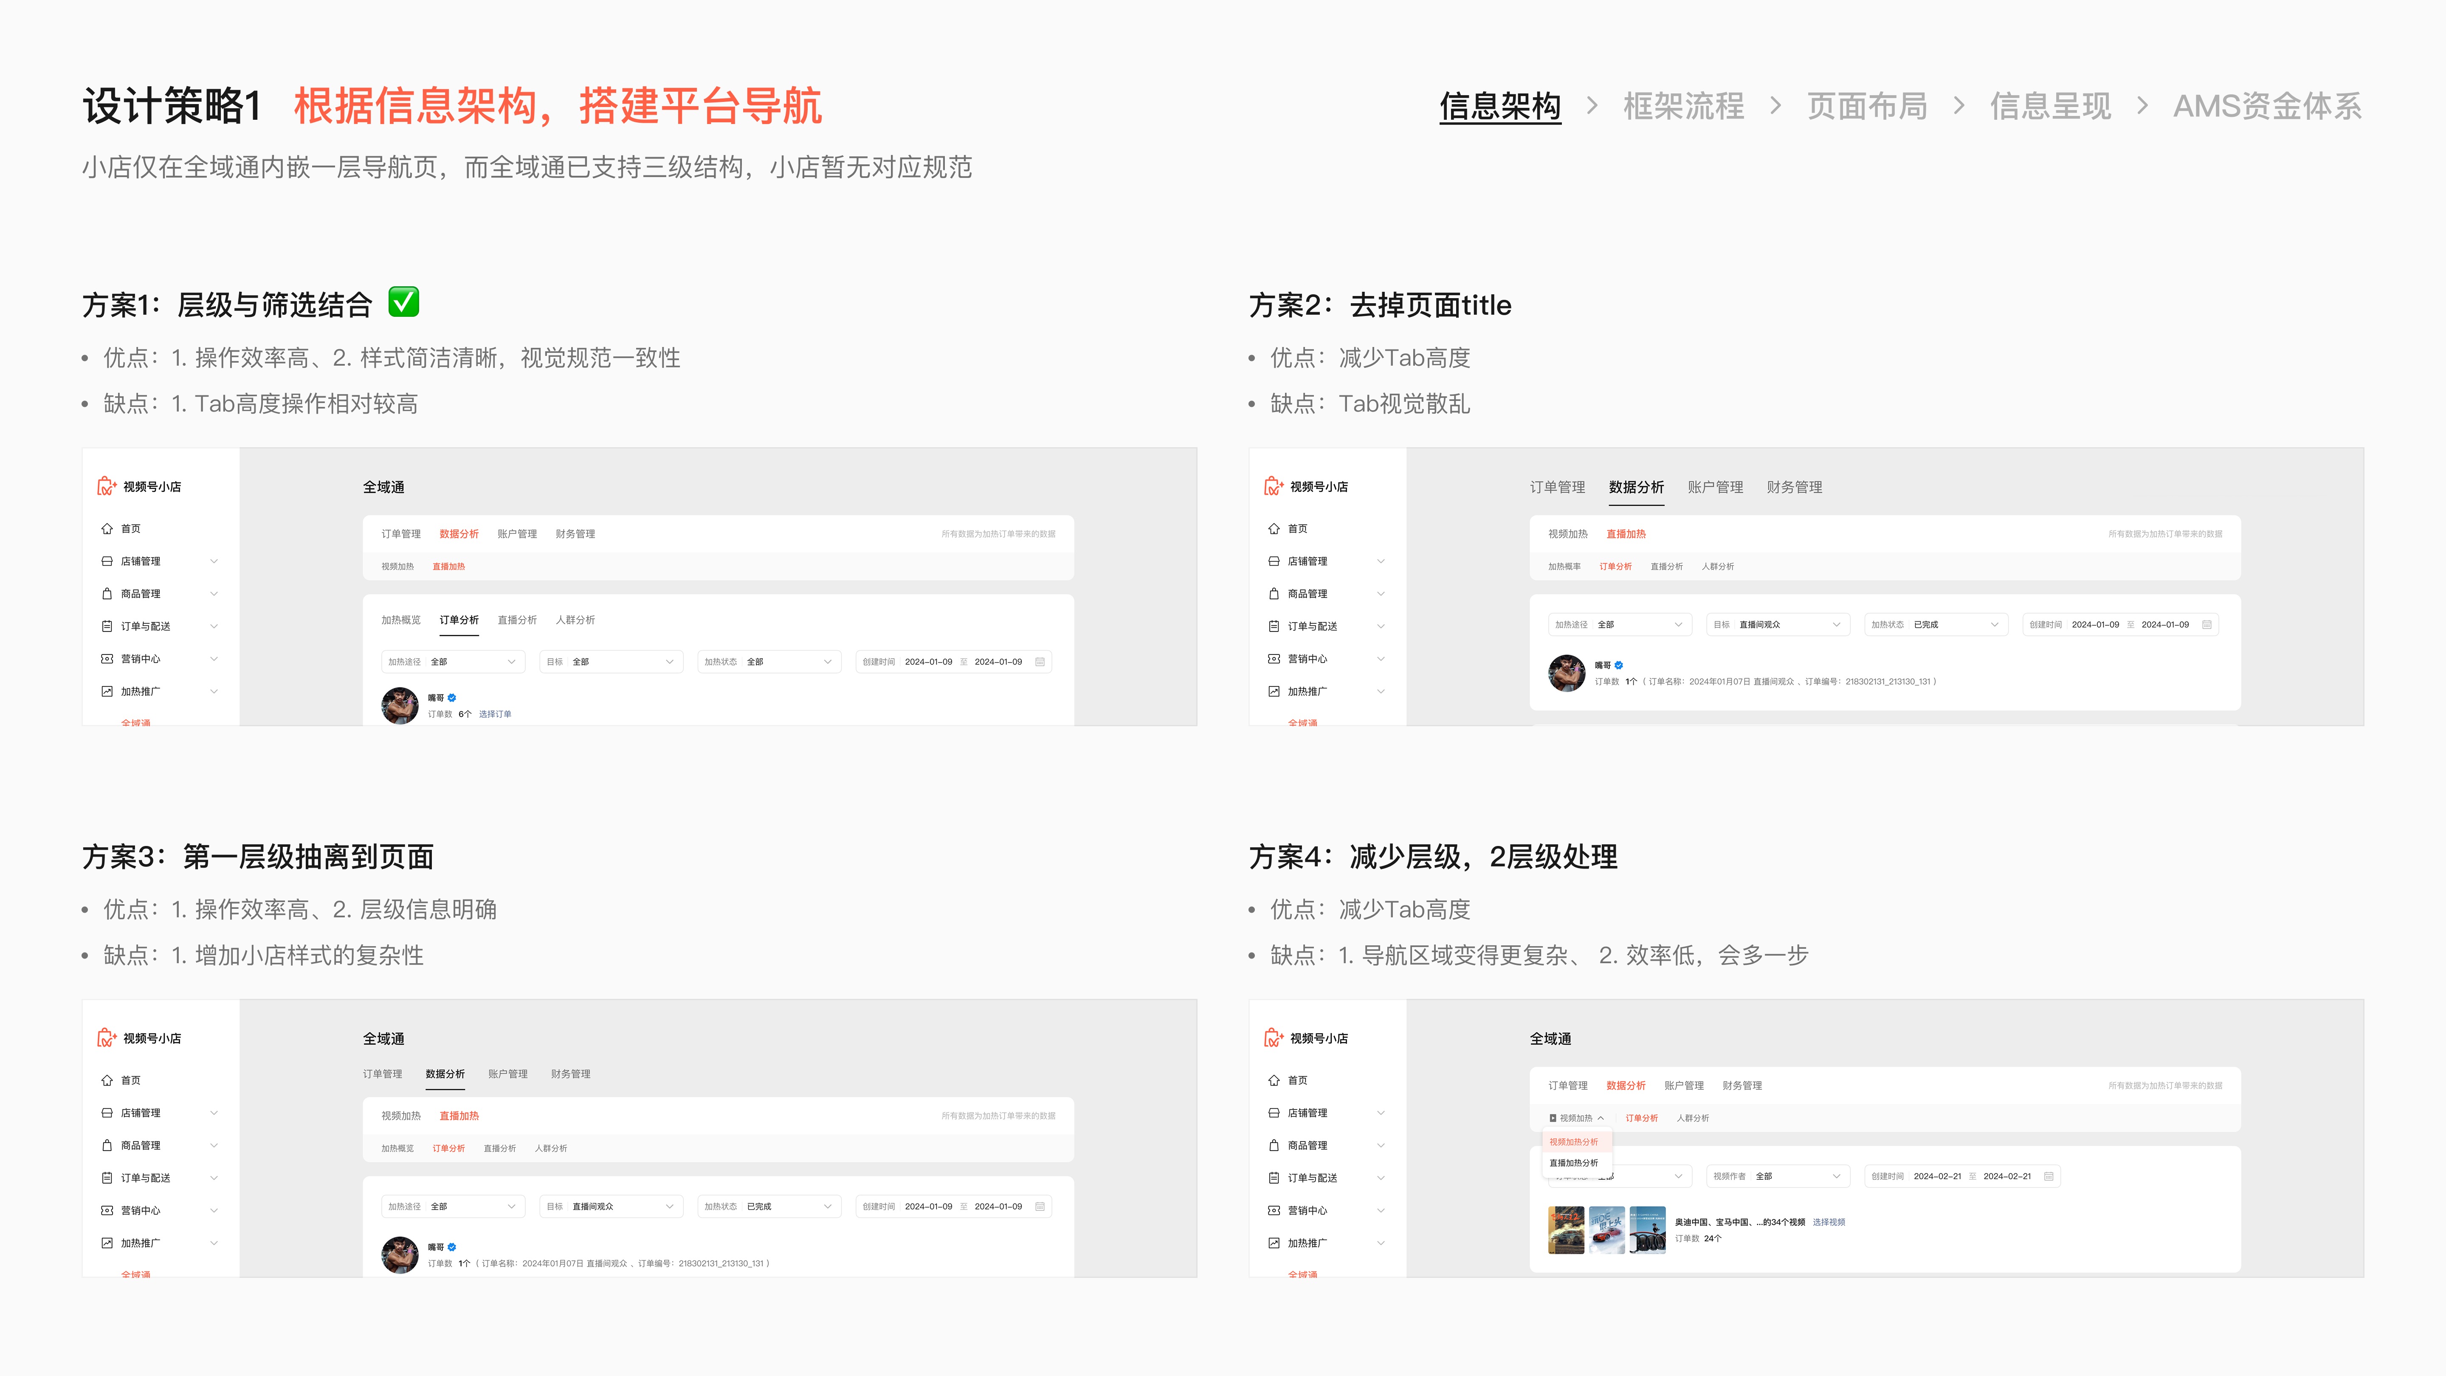Click the 首页 home icon in 方案3 sidebar
This screenshot has height=1376, width=2446.
(x=107, y=1081)
